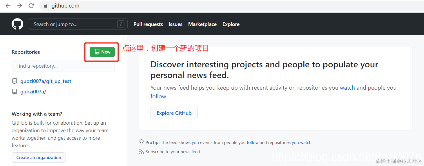
Task: Click the slash shortcut key icon in search
Action: pos(121,24)
